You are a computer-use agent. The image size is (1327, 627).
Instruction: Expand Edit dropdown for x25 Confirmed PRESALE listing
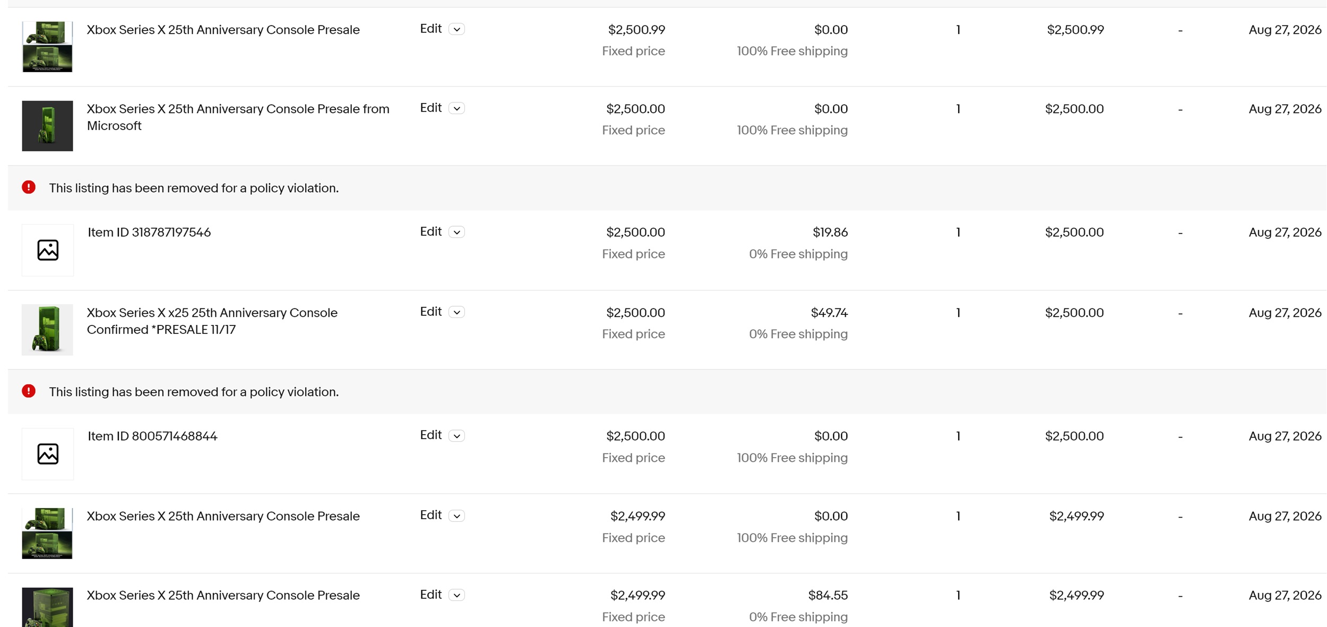pyautogui.click(x=456, y=312)
